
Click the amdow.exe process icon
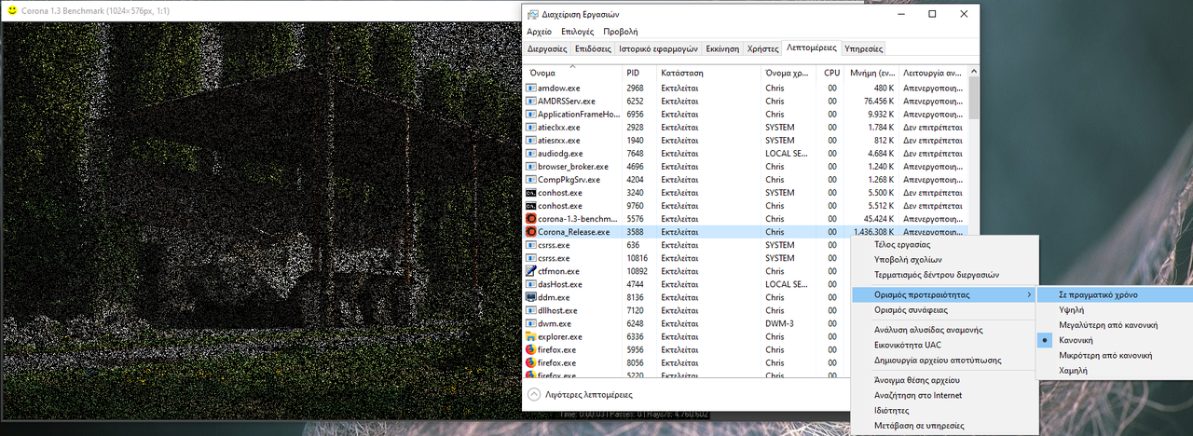[530, 89]
